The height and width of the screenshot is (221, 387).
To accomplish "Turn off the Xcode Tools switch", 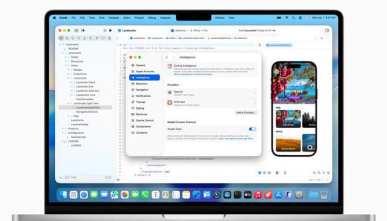I will point(252,129).
